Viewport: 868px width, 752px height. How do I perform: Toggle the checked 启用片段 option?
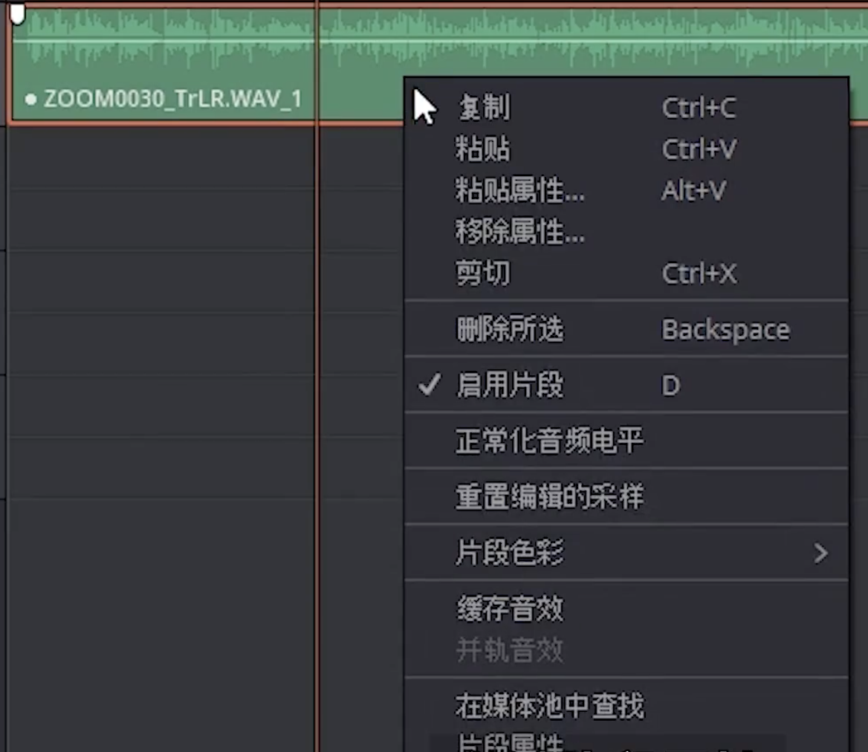tap(510, 385)
